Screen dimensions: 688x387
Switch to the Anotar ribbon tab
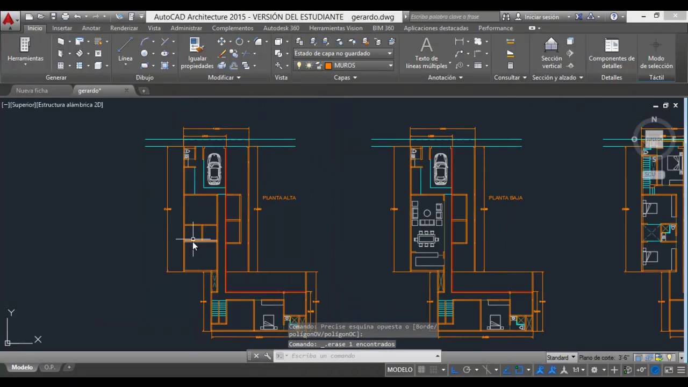(x=91, y=28)
